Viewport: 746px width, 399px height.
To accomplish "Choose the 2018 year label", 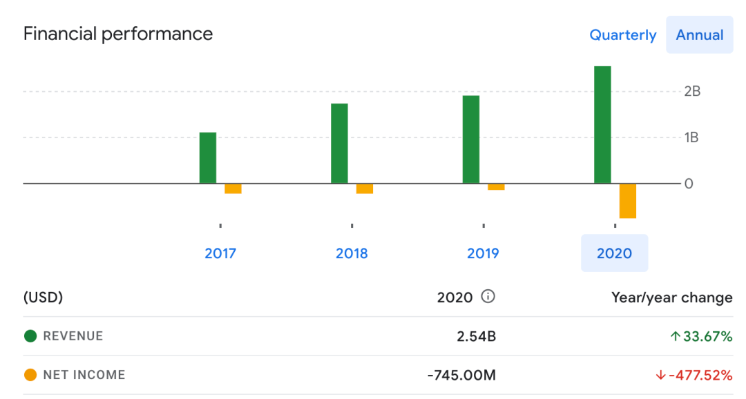I will pos(352,253).
